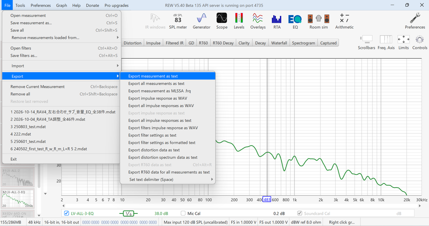Image resolution: width=429 pixels, height=226 pixels.
Task: Open recent file 250803_test.mdat
Action: 62,127
